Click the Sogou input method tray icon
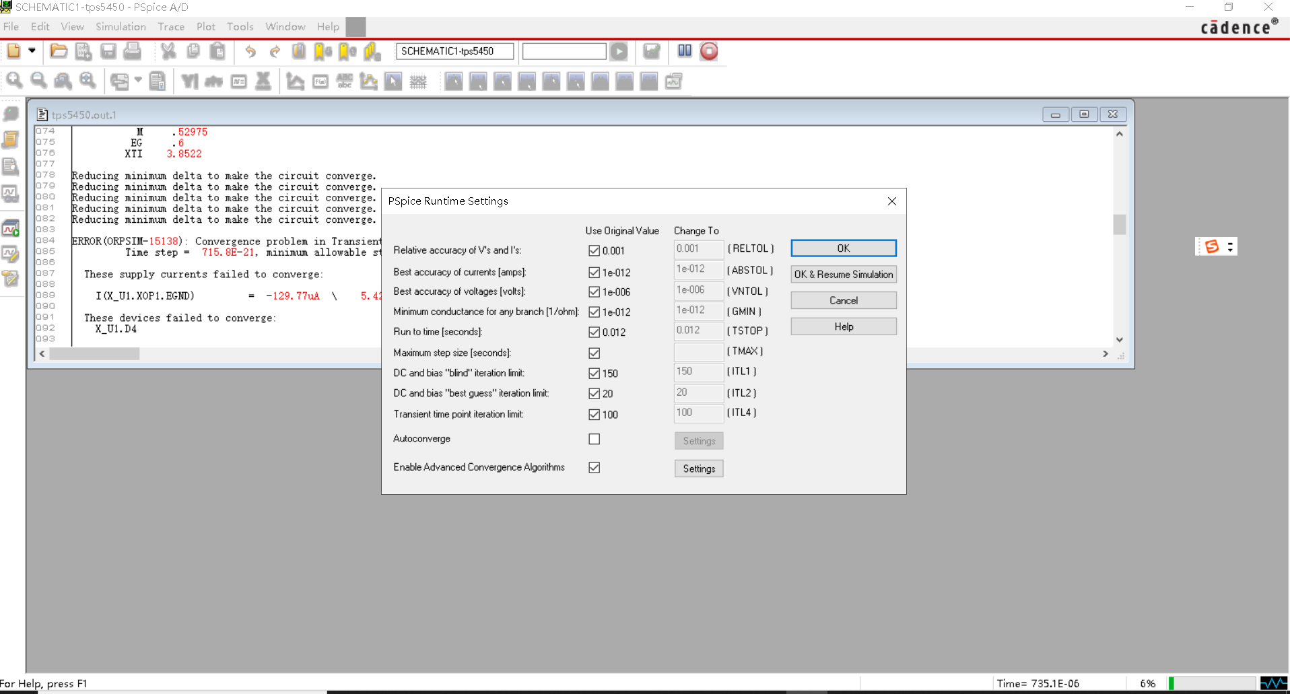 tap(1212, 246)
